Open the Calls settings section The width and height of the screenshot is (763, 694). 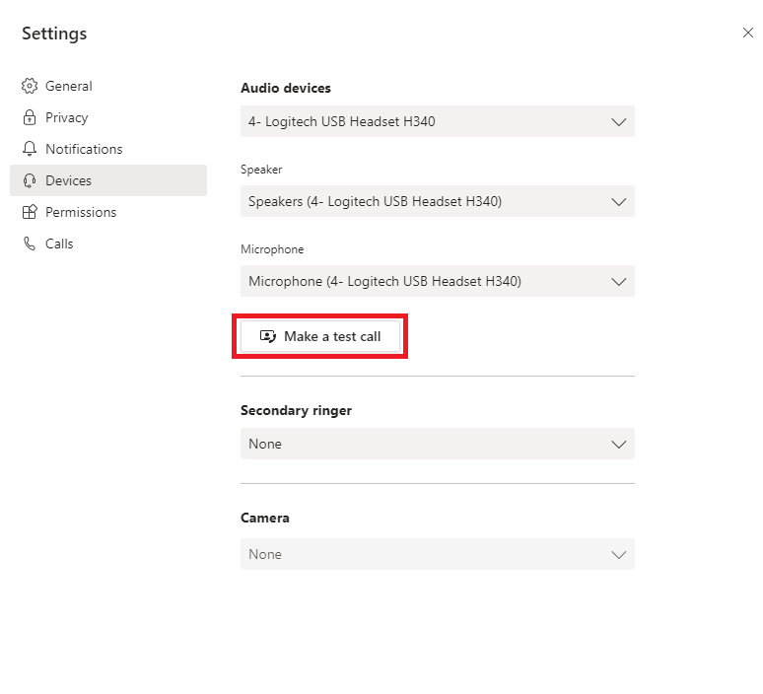point(59,243)
